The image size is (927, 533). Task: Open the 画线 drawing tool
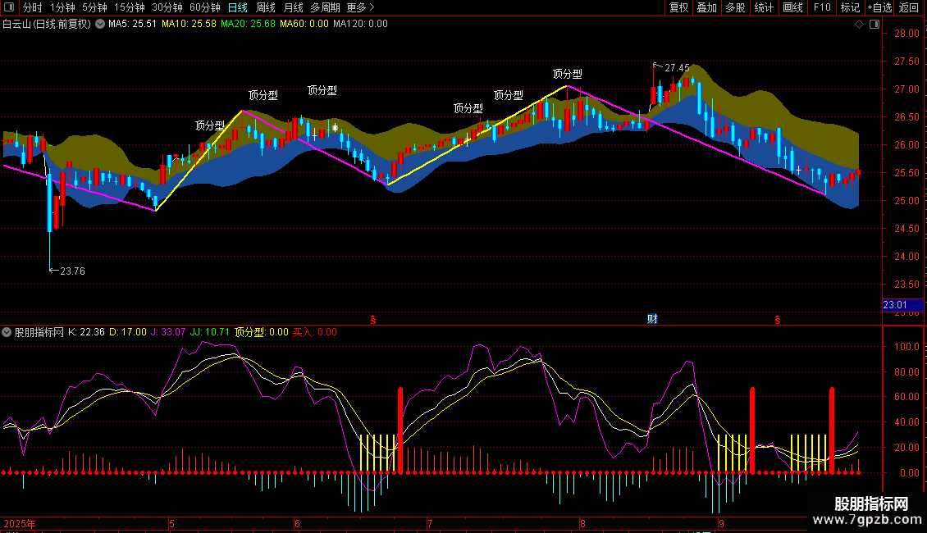792,7
